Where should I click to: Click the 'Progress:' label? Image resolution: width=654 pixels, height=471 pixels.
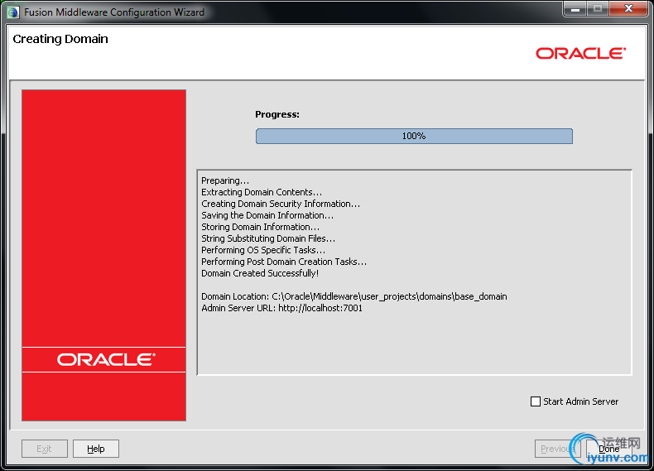(x=277, y=114)
